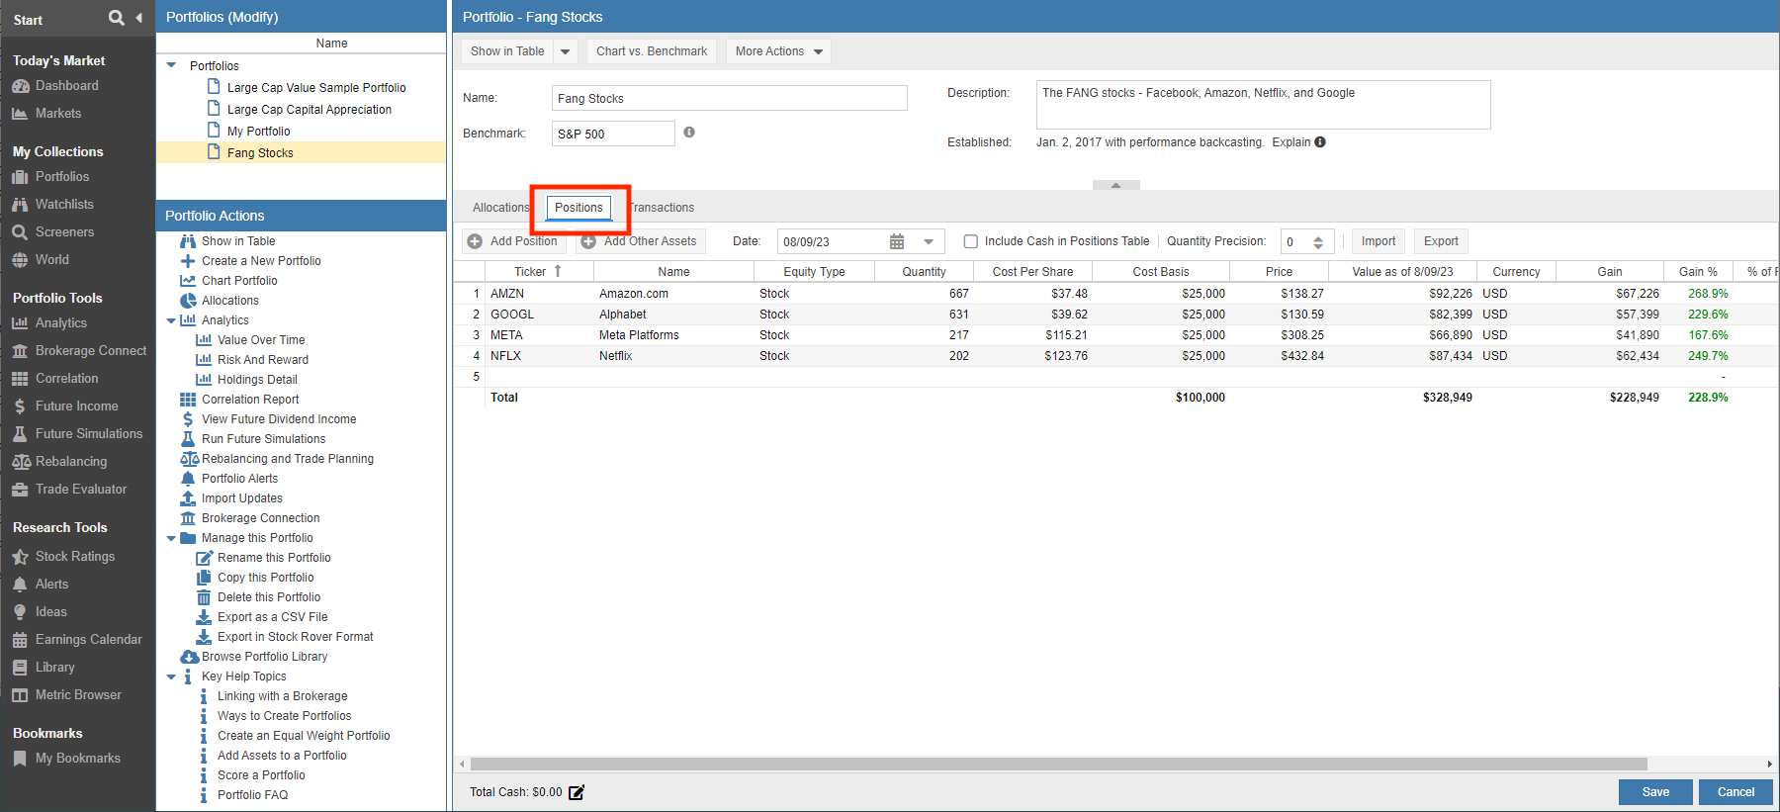1780x812 pixels.
Task: Click the horizontal scrollbar of positions table
Action: [x=1058, y=764]
